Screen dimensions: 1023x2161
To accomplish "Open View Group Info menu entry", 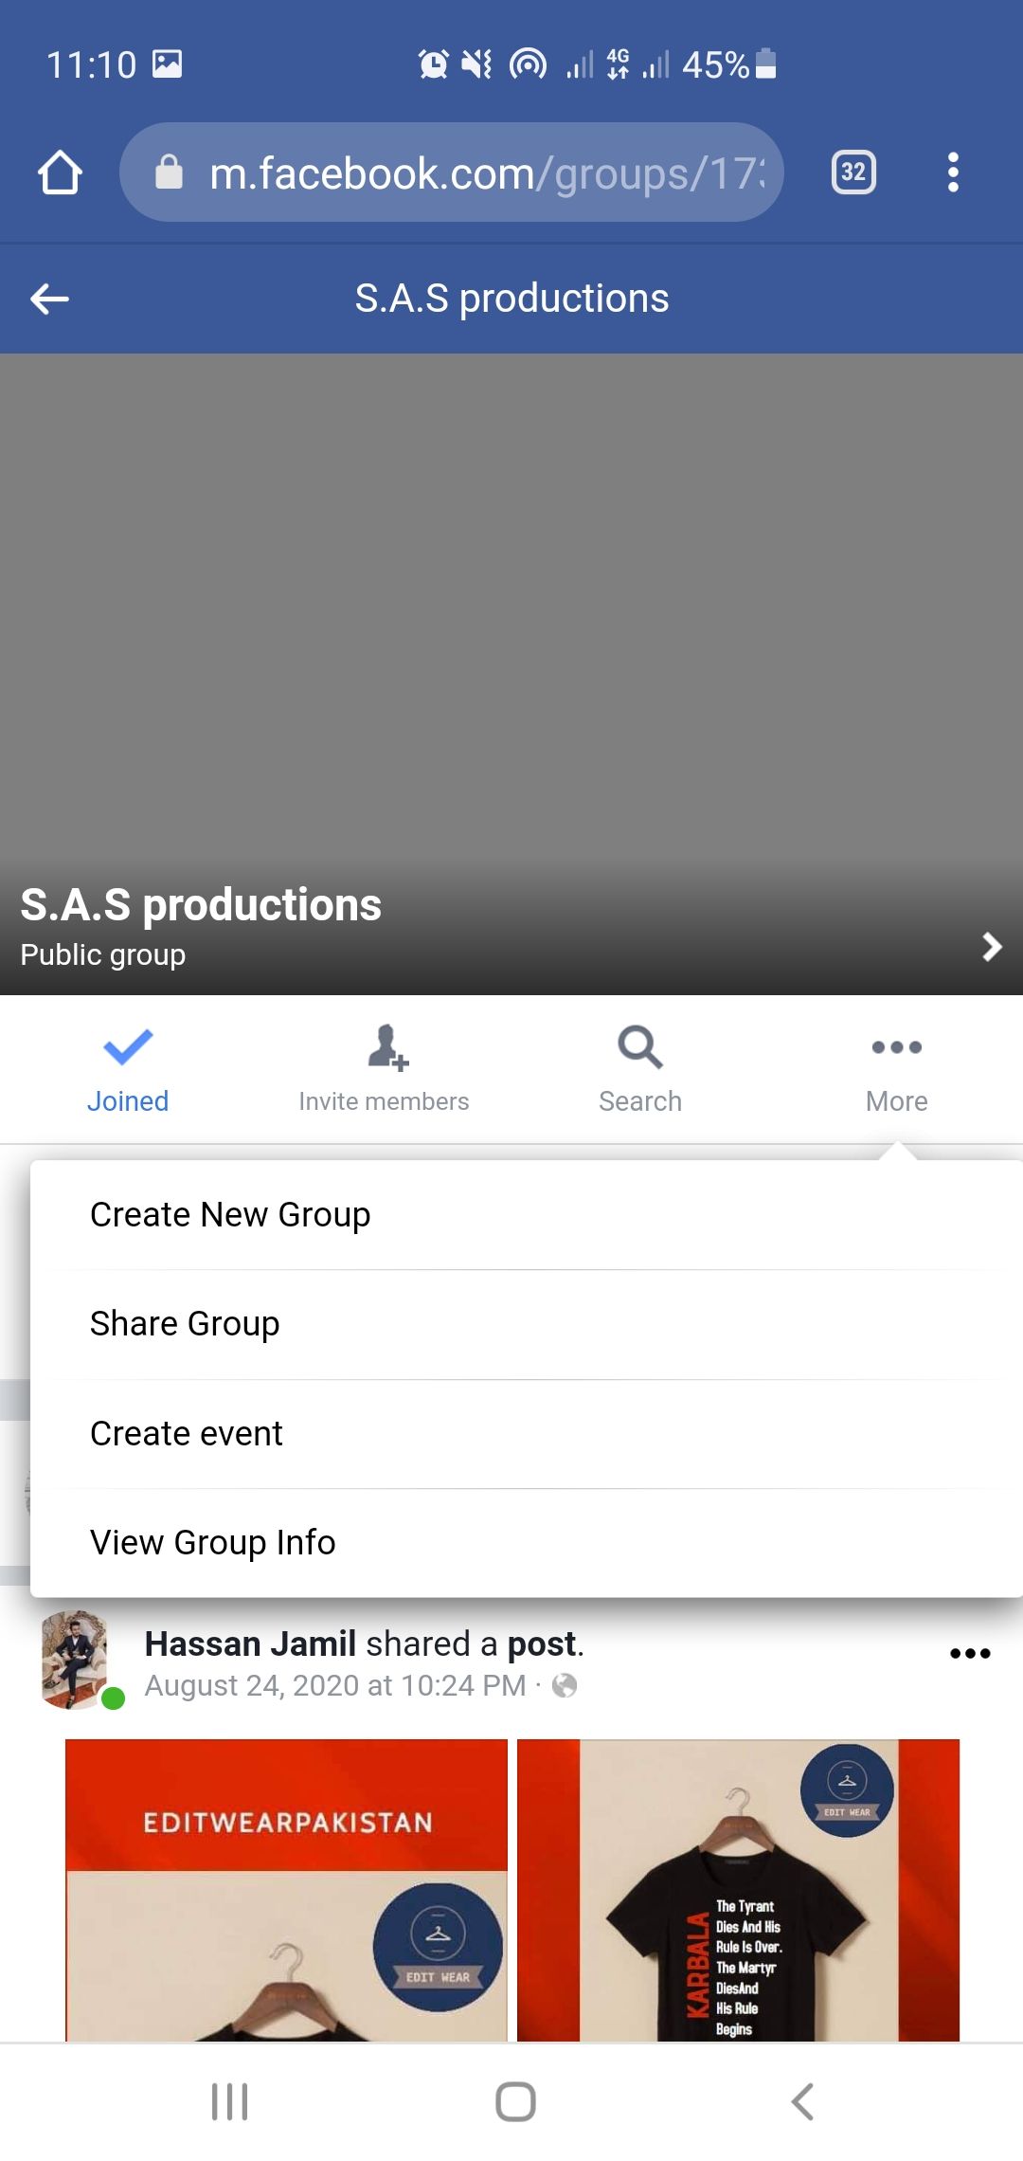I will pyautogui.click(x=213, y=1542).
